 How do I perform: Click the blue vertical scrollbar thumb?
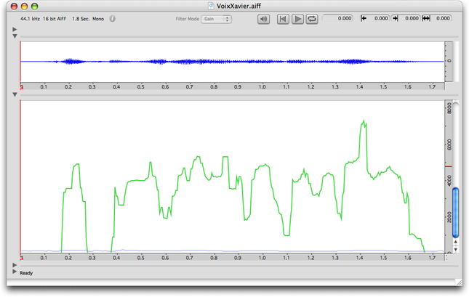(456, 212)
